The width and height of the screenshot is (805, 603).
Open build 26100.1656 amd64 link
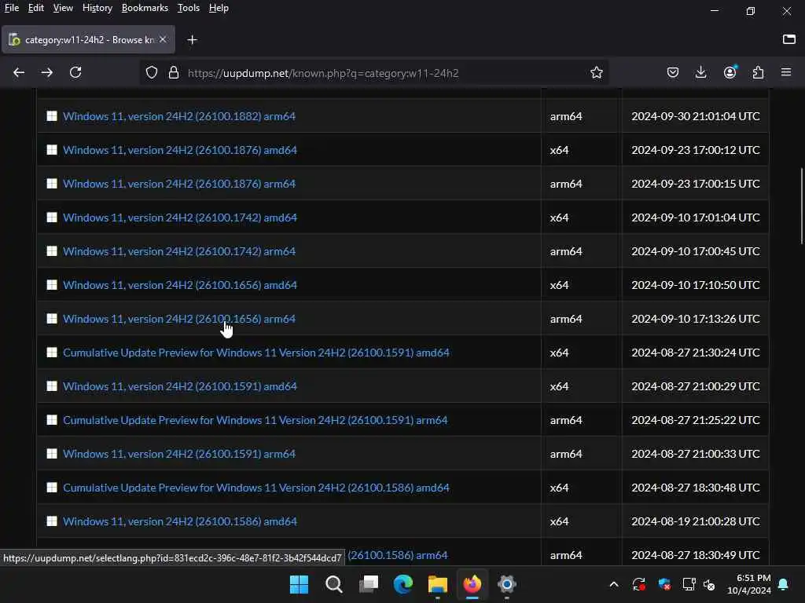pos(180,285)
